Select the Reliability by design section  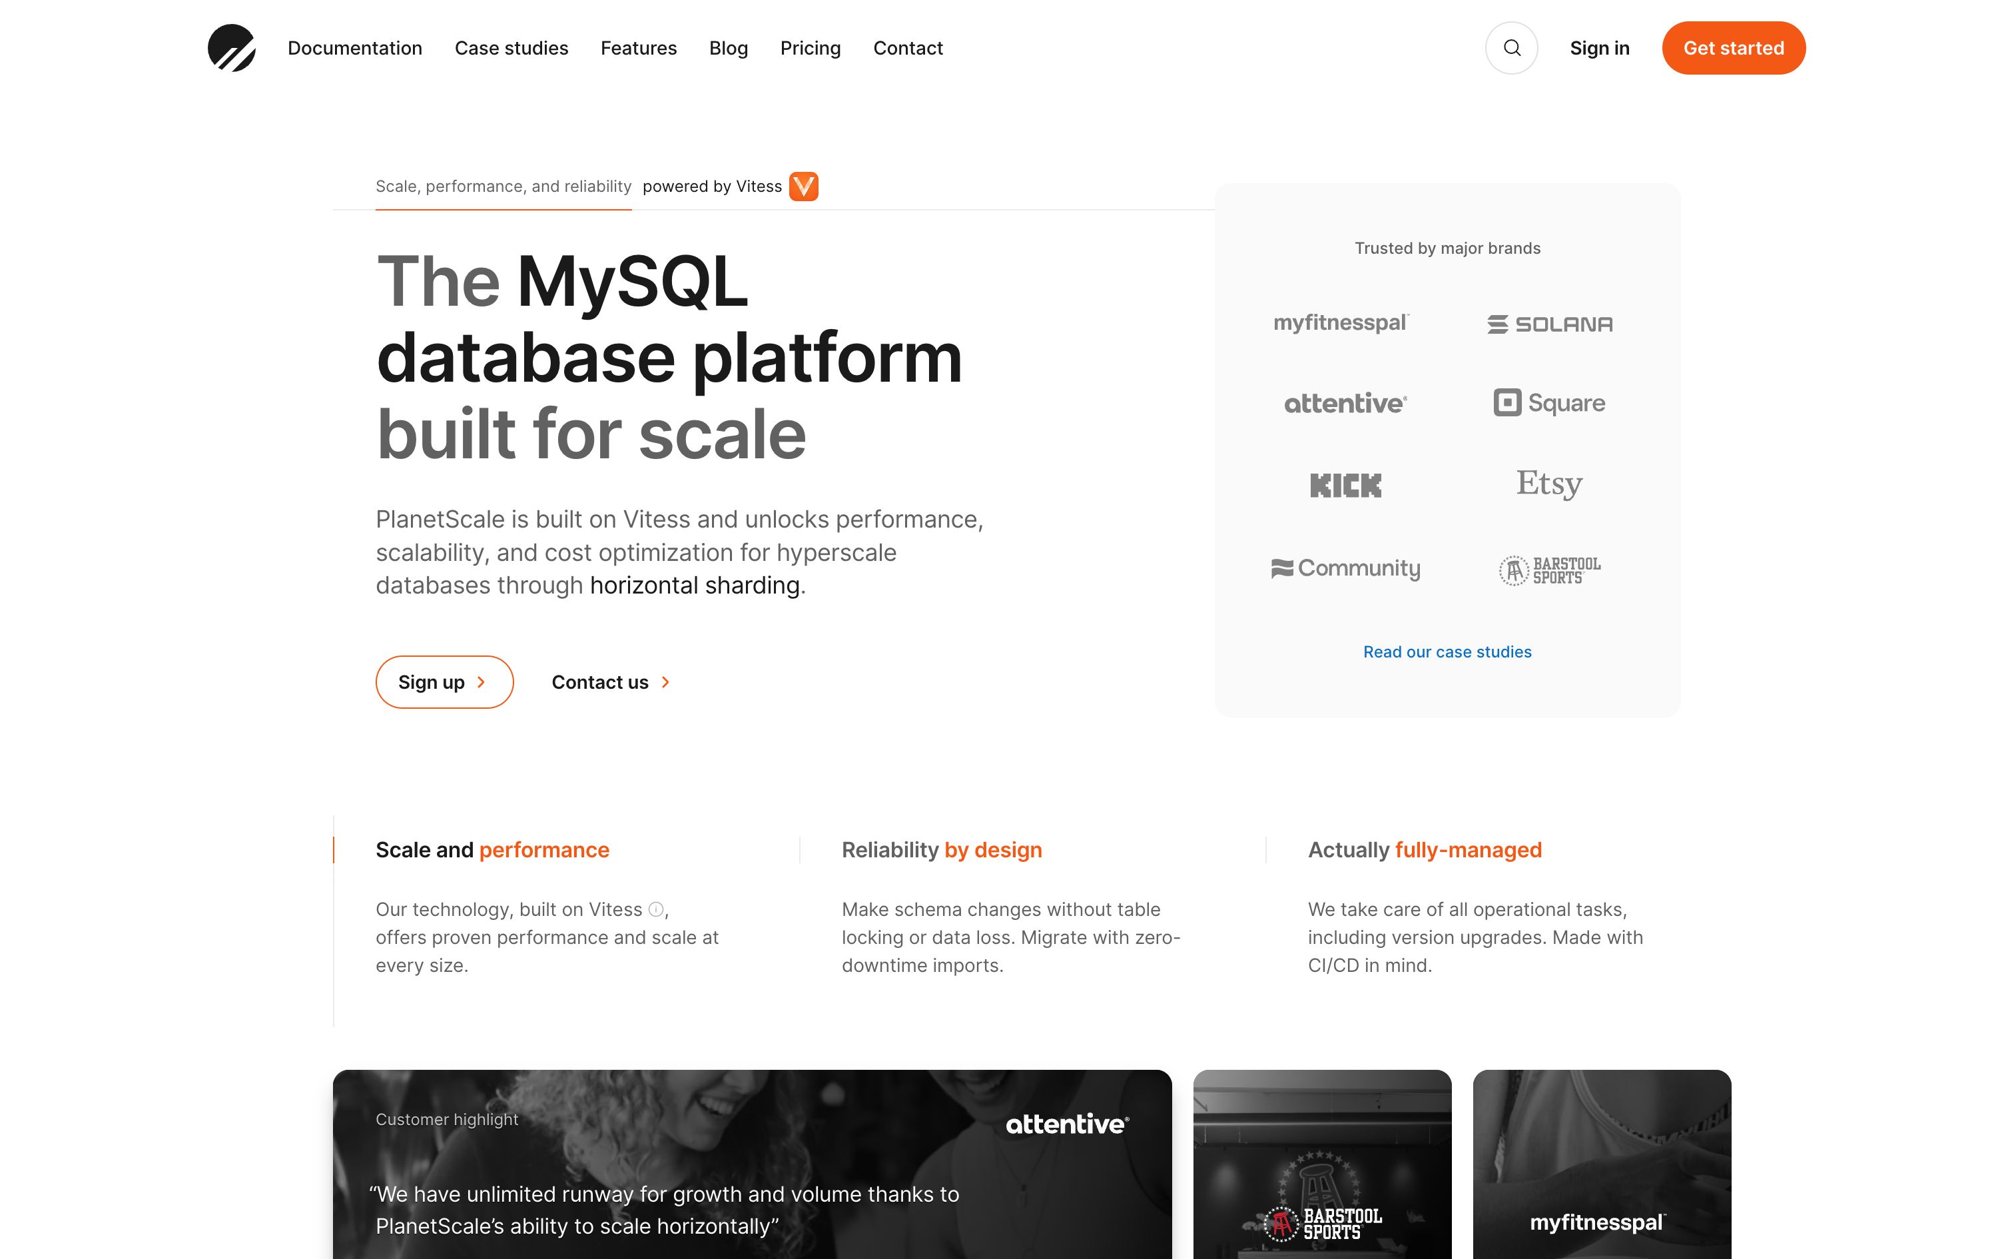pos(941,849)
